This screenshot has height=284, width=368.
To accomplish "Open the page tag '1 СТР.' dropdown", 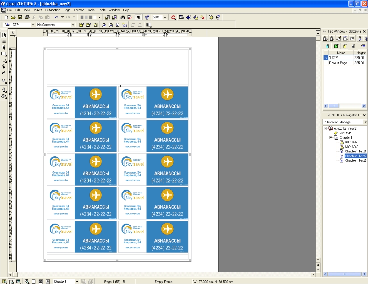I will [33, 25].
